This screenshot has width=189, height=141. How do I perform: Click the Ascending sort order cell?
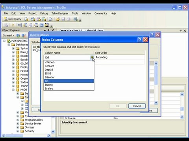(119, 58)
